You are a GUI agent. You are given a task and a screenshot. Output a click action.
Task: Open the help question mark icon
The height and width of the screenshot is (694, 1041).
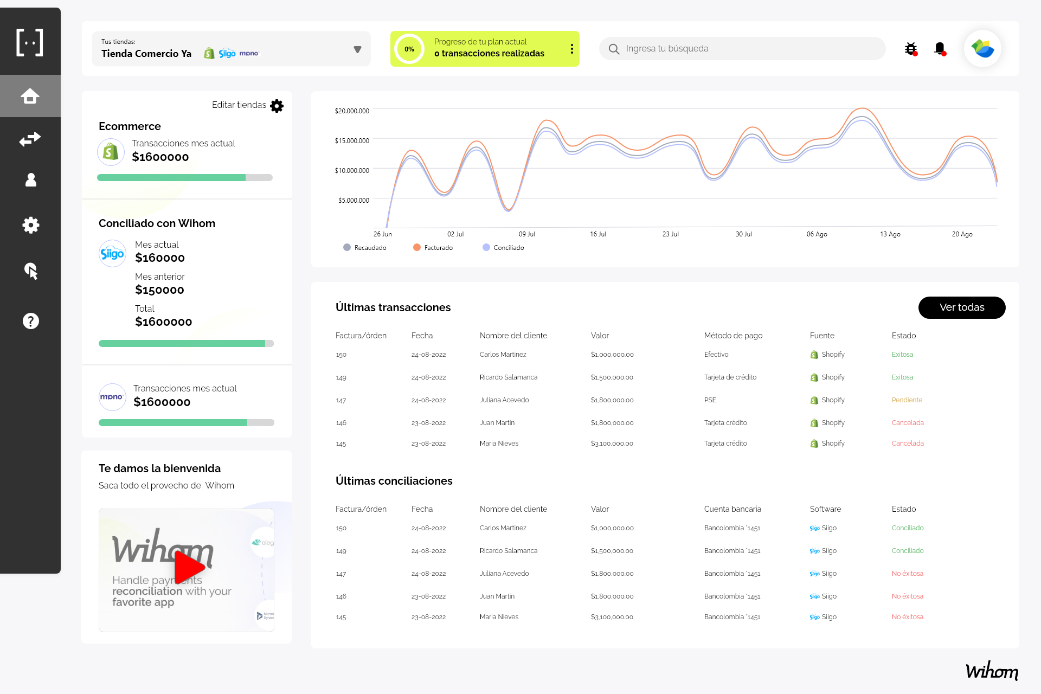30,321
